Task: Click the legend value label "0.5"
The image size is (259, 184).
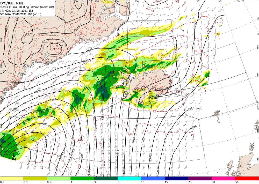Action: coord(49,182)
